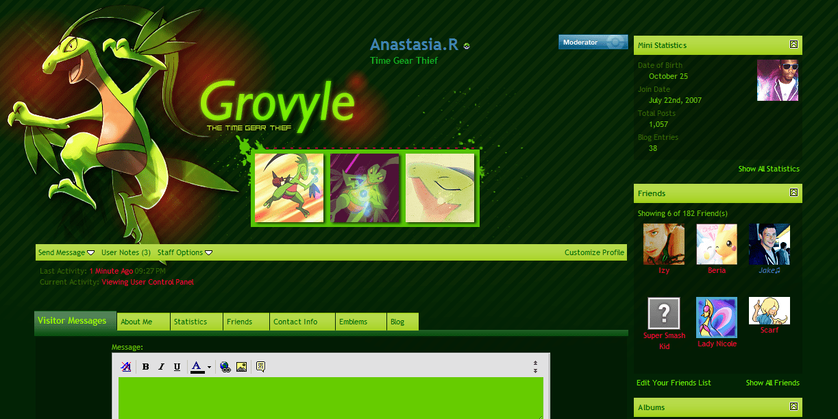Toggle bold formatting in message editor
Viewport: 838px width, 419px height.
coord(145,367)
